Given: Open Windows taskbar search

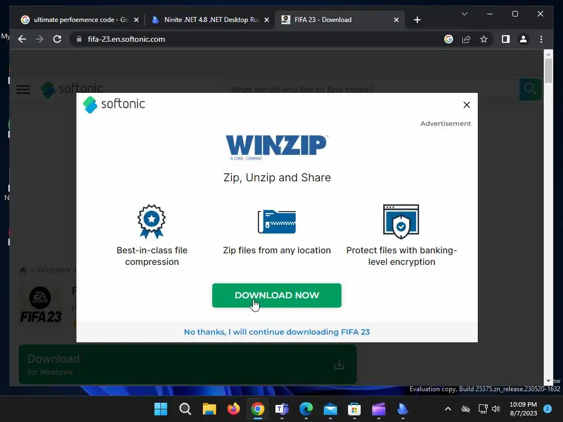Looking at the screenshot, I should coord(185,409).
